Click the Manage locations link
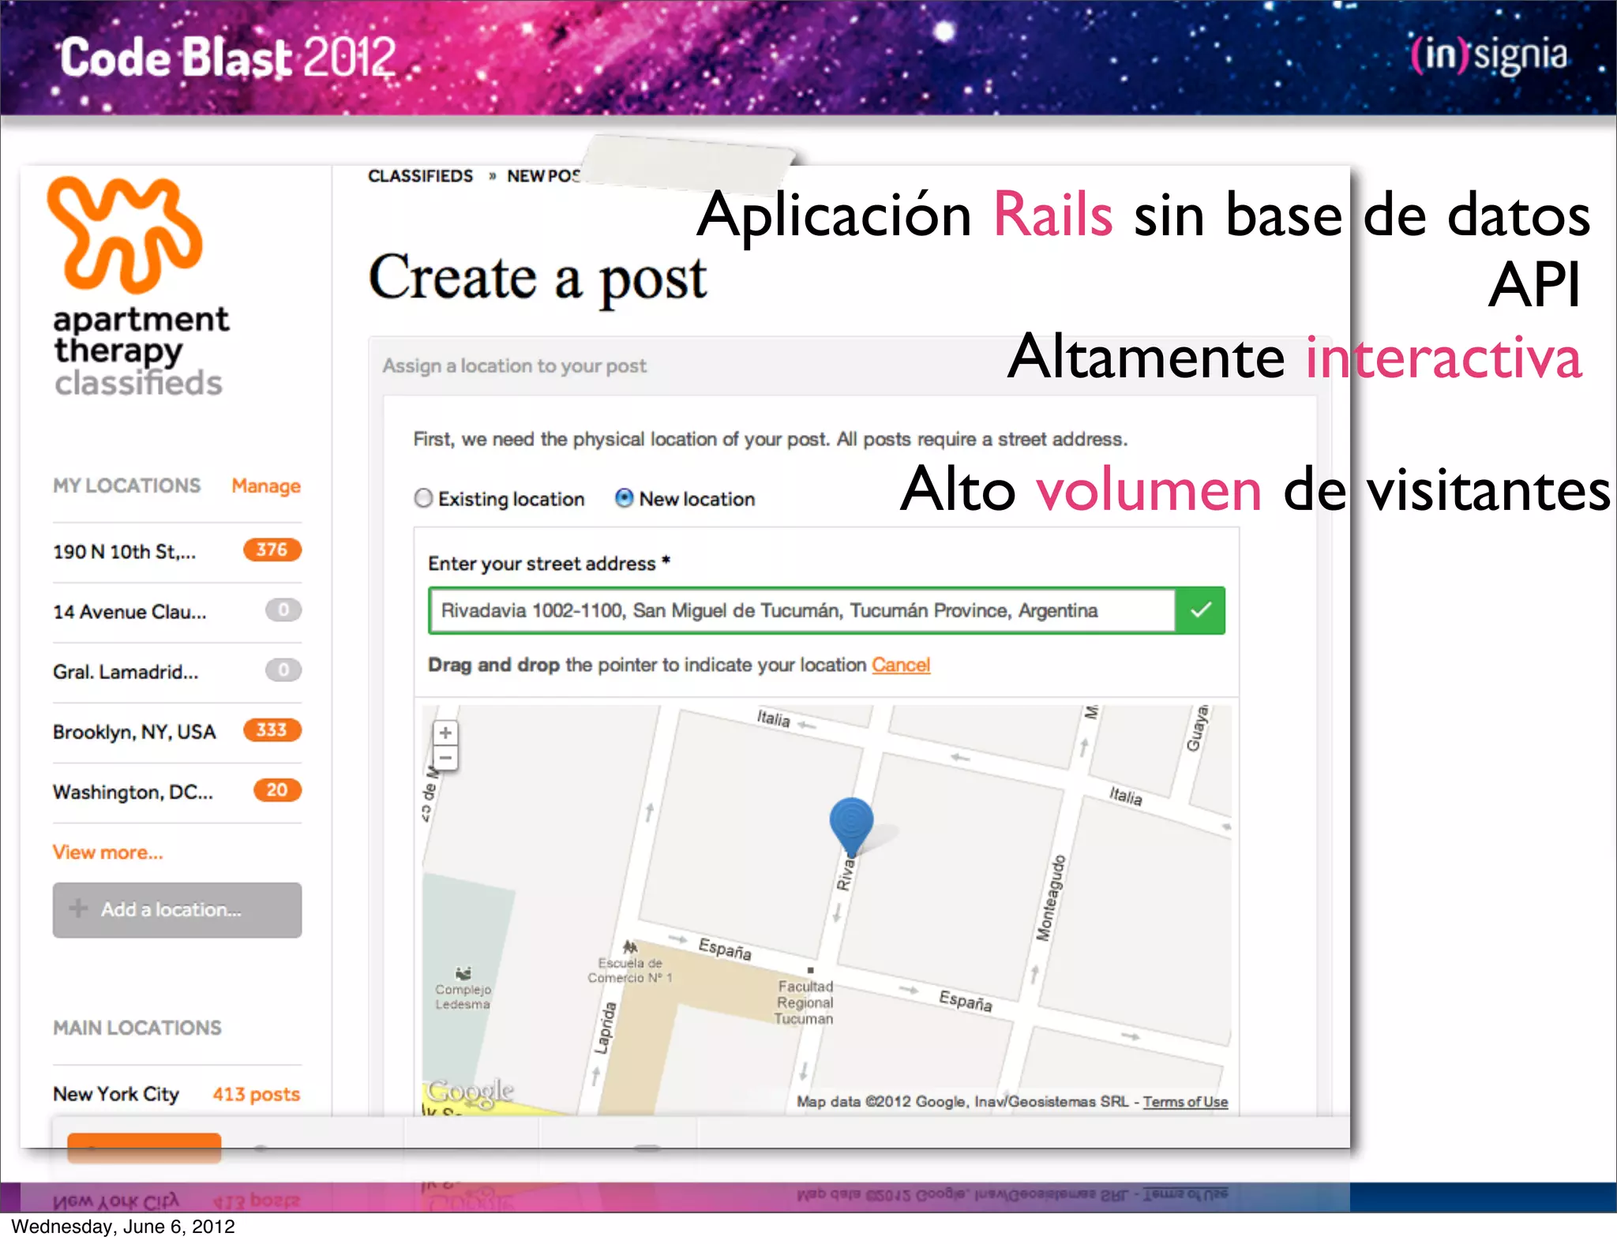Image resolution: width=1617 pixels, height=1244 pixels. pos(266,485)
